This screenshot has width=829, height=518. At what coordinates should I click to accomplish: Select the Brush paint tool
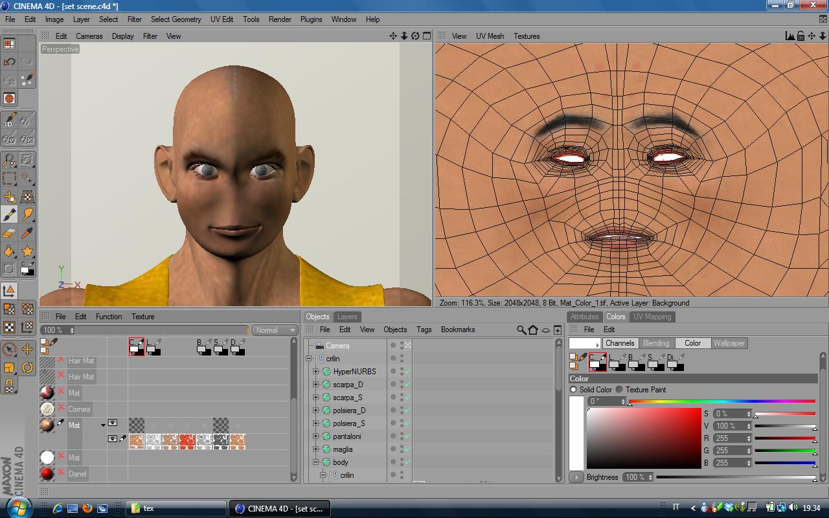[9, 214]
